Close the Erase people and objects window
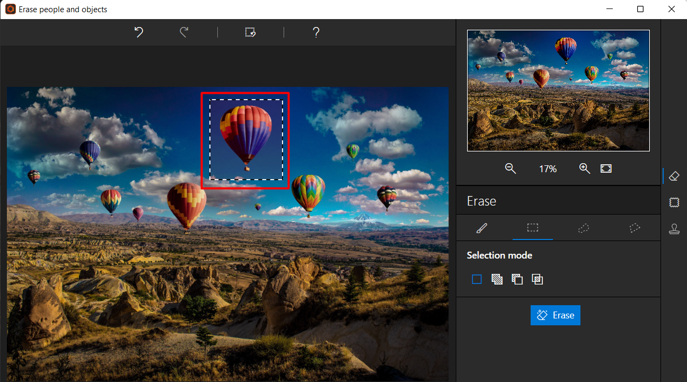This screenshot has width=687, height=382. coord(672,9)
